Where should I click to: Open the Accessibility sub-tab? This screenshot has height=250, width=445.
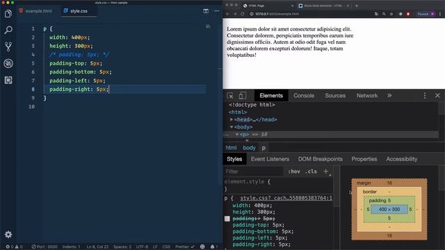[402, 159]
